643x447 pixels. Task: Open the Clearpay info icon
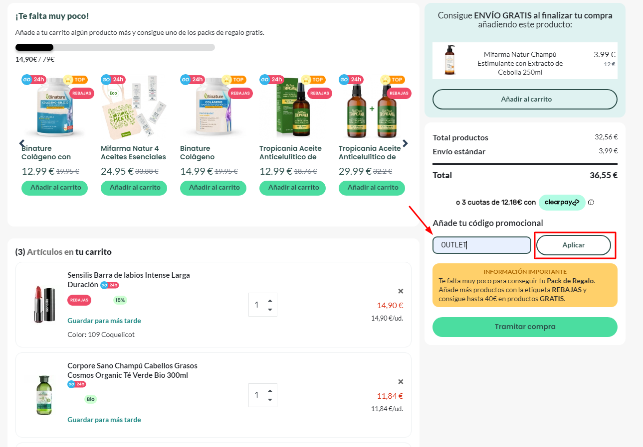coord(591,203)
